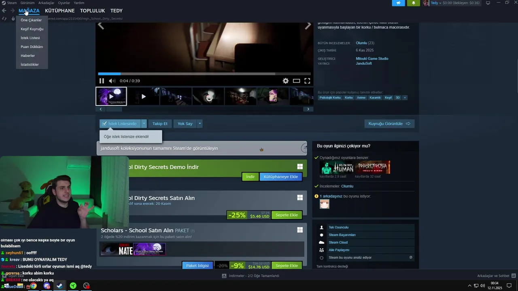
Task: Open the Yardım menu
Action: point(79,3)
